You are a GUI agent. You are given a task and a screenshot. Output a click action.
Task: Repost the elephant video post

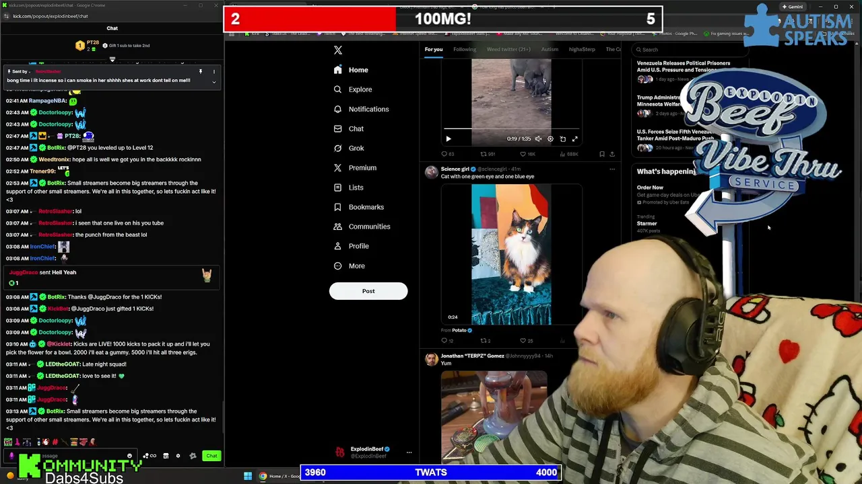click(484, 154)
